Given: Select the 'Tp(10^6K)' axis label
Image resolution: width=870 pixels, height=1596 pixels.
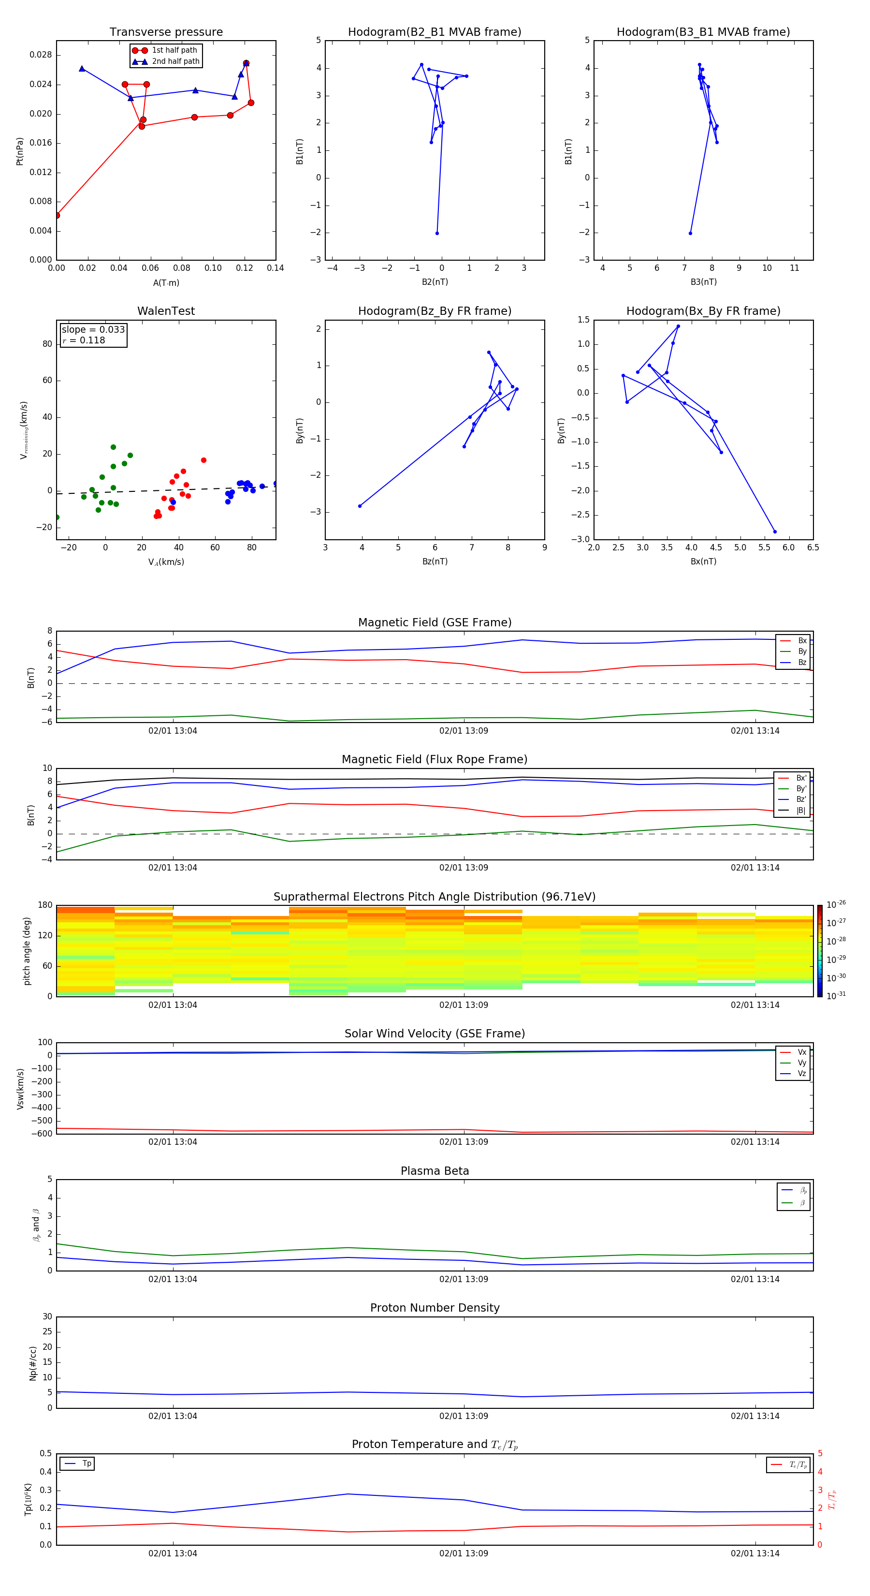Looking at the screenshot, I should click(28, 1499).
